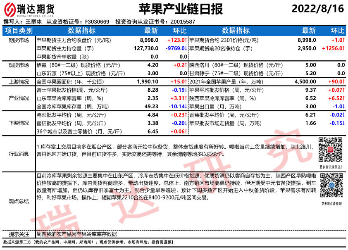This screenshot has height=250, width=348.
Task: Click the value 127,730.0 for 主力持仓量
Action: tap(146, 49)
